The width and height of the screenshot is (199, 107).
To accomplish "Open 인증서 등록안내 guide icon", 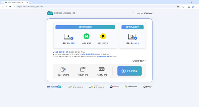I will pyautogui.click(x=63, y=69).
